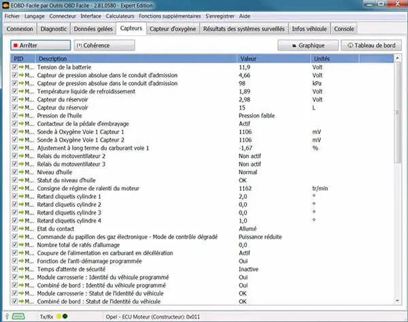This screenshot has height=322, width=408.
Task: Click the green Tx/Rx indicator light
Action: (65, 316)
